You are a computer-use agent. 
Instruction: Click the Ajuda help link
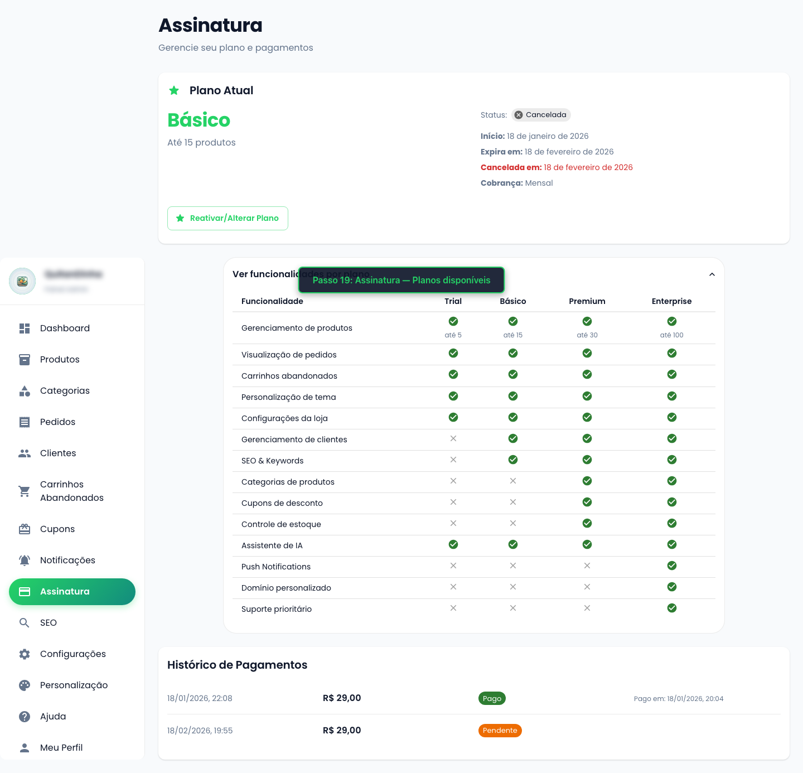click(x=53, y=717)
